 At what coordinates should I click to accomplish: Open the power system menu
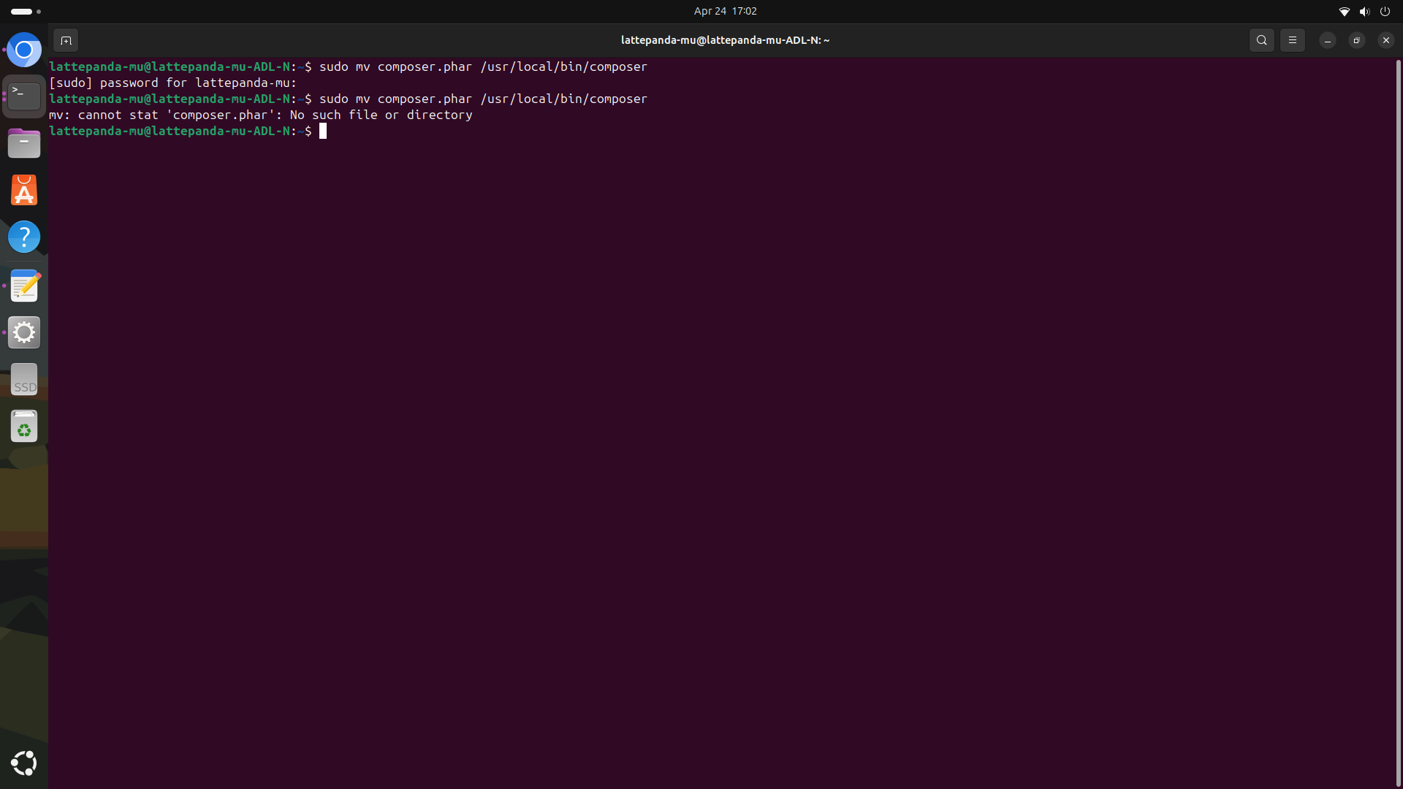click(x=1385, y=11)
